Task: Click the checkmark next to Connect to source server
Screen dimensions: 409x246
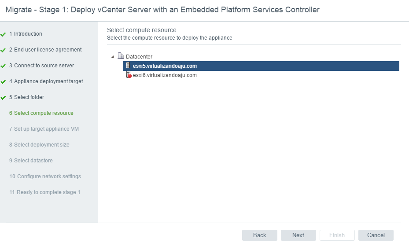Action: click(x=4, y=66)
